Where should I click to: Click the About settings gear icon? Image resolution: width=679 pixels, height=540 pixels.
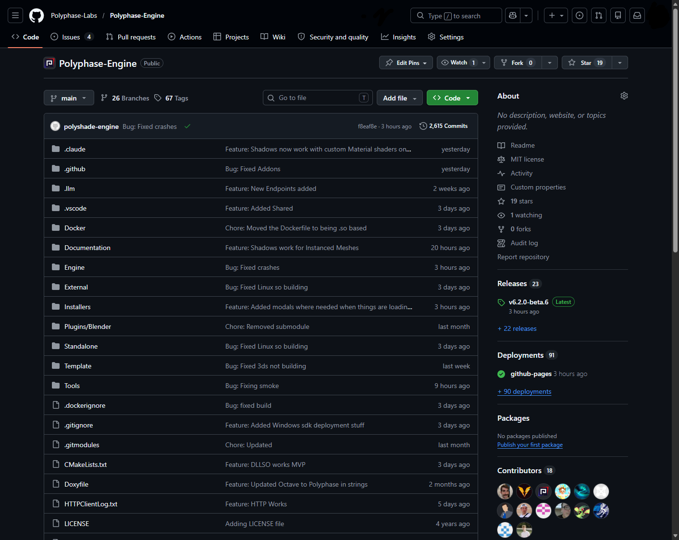624,96
